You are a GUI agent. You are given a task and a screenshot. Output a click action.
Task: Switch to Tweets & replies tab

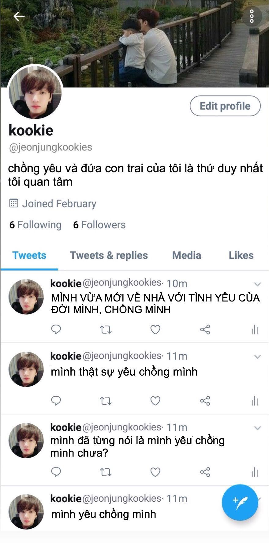pyautogui.click(x=109, y=255)
